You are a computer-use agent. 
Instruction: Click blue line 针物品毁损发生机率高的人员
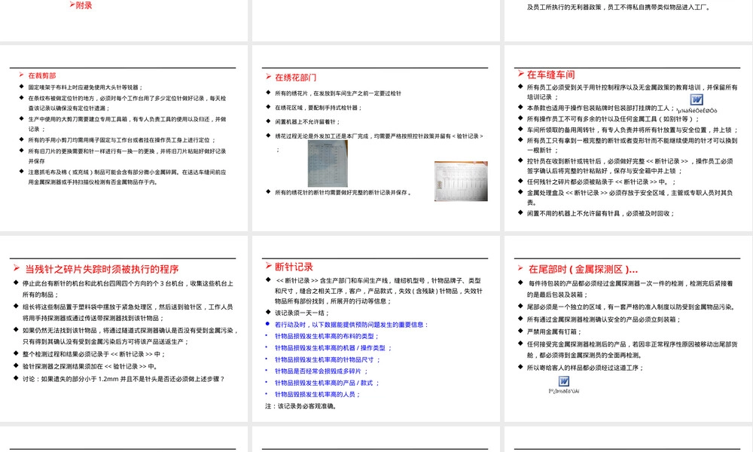pyautogui.click(x=318, y=395)
